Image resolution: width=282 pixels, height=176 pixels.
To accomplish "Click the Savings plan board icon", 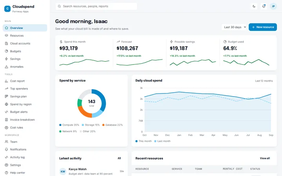I will click(x=7, y=96).
